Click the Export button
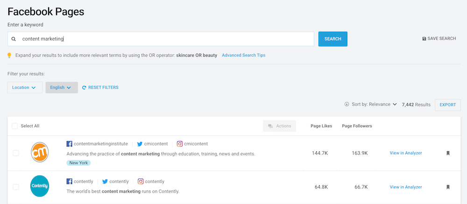The height and width of the screenshot is (204, 467). coord(447,105)
